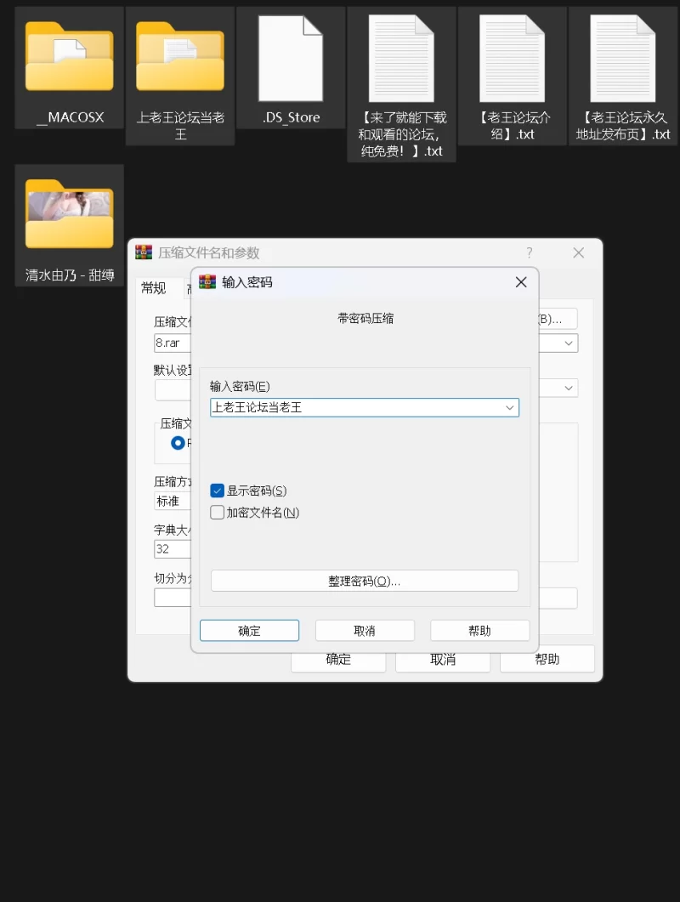Click 帮助 in the password dialog

point(479,631)
